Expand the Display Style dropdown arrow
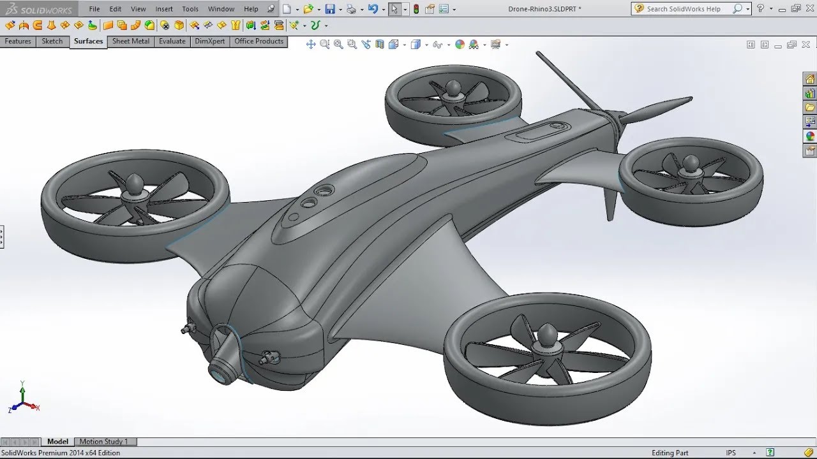Screen dimensions: 817x459 [426, 45]
